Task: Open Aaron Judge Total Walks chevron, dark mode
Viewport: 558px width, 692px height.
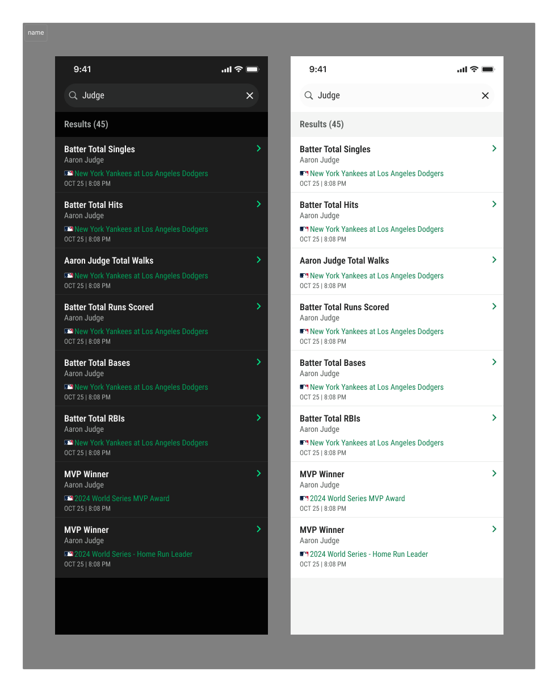Action: [259, 260]
